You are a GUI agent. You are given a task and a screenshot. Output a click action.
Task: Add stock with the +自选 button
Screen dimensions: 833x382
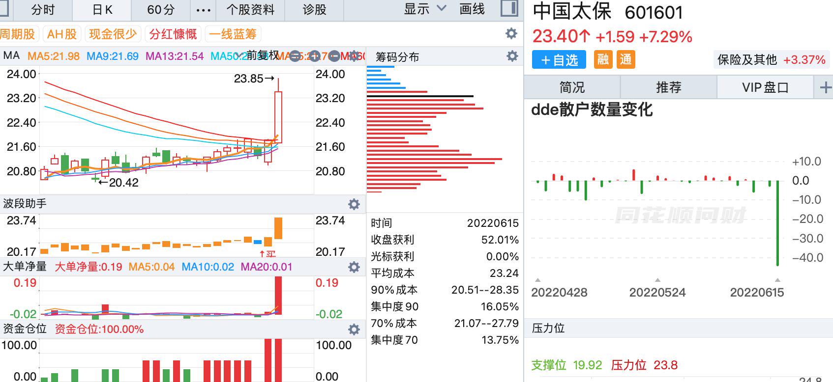tap(559, 60)
